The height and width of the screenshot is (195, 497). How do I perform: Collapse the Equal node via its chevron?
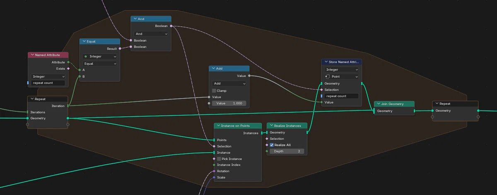point(84,41)
